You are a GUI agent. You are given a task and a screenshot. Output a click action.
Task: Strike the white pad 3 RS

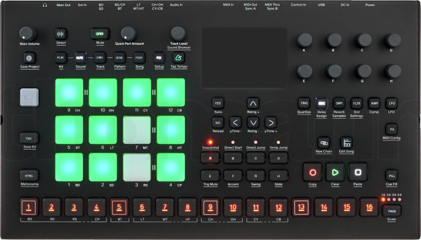137,167
